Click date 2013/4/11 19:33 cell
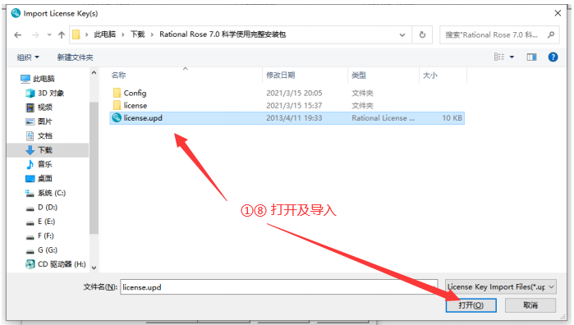This screenshot has width=574, height=325. pyautogui.click(x=294, y=118)
